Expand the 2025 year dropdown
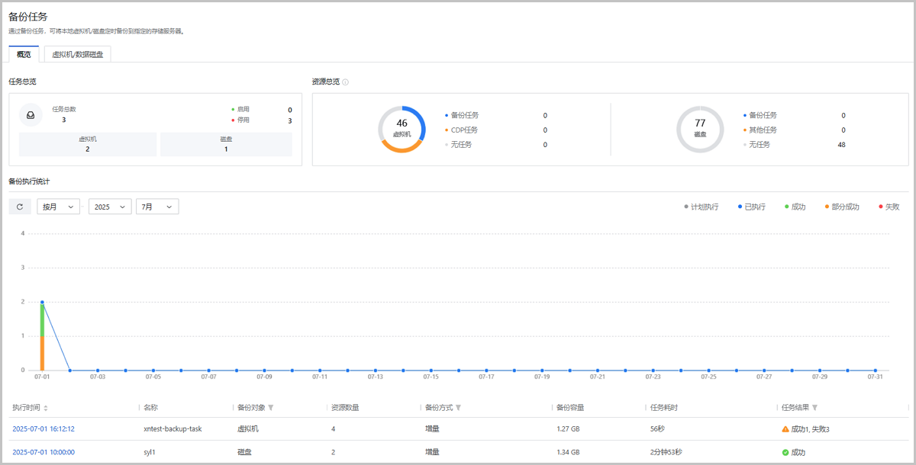916x465 pixels. 110,207
